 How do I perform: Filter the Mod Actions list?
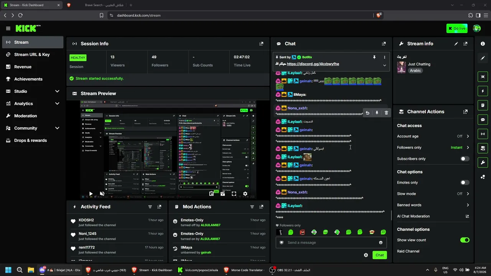tap(252, 207)
